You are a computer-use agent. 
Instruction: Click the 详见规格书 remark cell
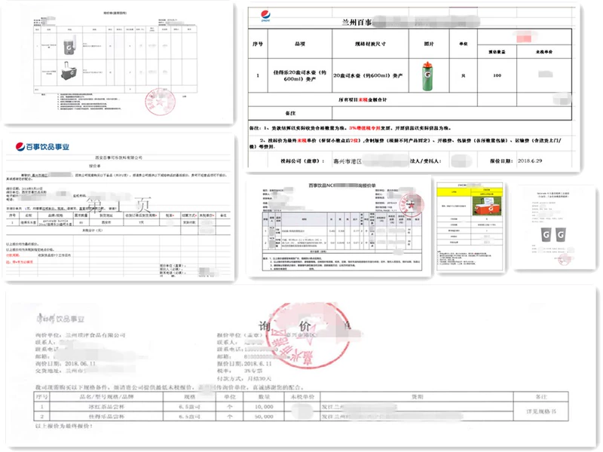(x=541, y=411)
